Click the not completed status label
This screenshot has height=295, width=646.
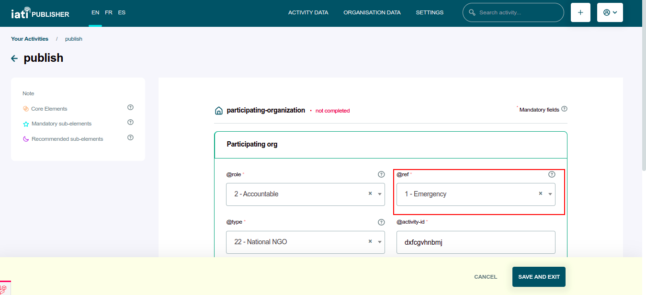332,111
